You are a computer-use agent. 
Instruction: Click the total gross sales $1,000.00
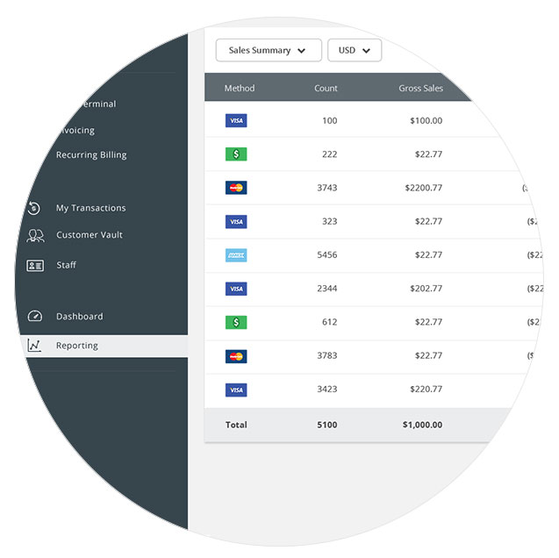coord(423,425)
